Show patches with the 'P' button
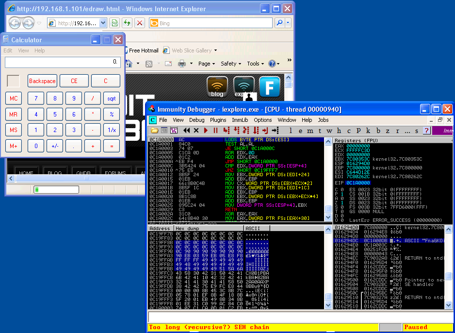 coord(358,131)
